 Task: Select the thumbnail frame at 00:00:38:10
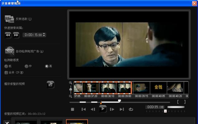108,88
